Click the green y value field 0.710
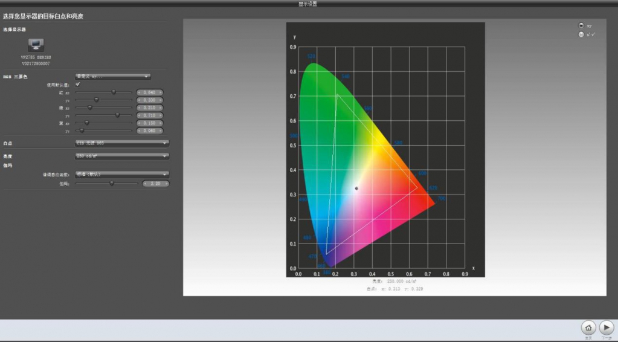This screenshot has height=342, width=618. [150, 115]
